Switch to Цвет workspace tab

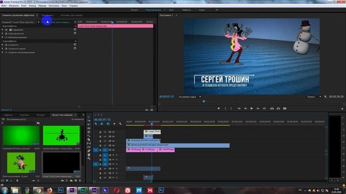[171, 10]
